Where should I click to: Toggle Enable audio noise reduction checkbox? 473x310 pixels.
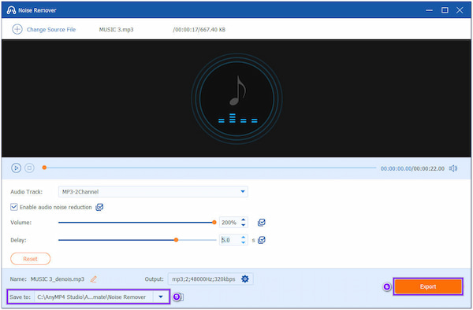click(x=14, y=207)
